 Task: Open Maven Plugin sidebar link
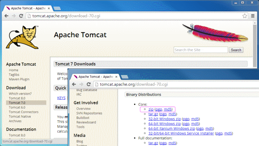(19, 79)
